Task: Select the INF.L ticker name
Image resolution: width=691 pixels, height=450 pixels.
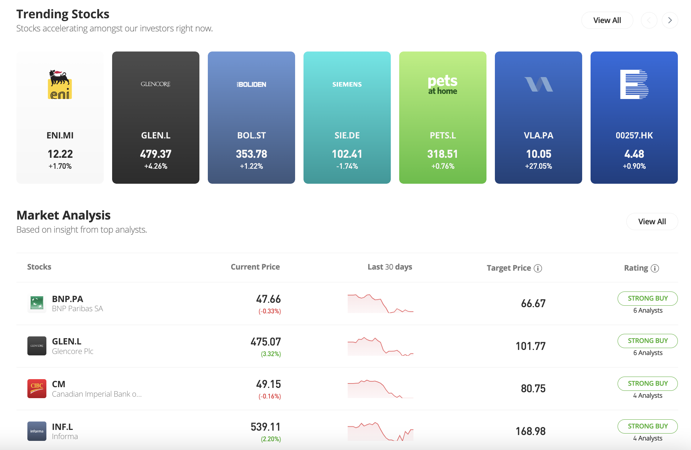Action: 62,427
